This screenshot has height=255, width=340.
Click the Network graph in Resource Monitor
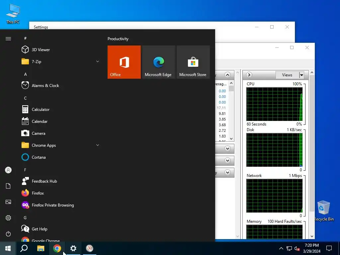pyautogui.click(x=274, y=196)
